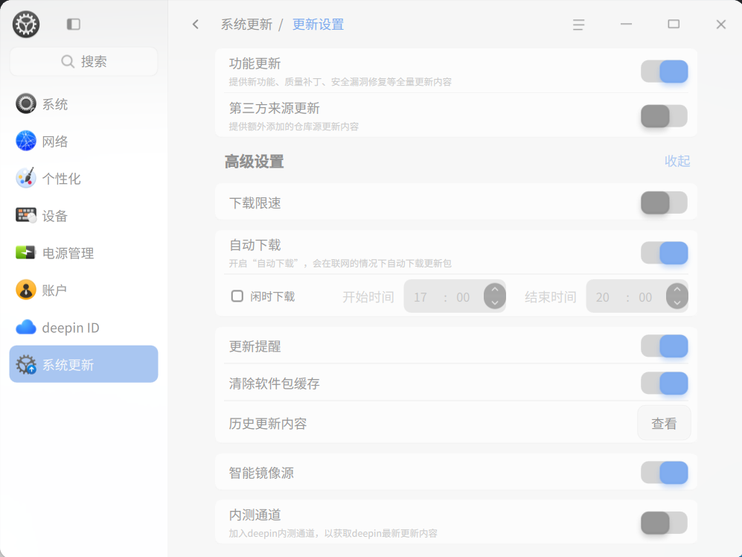This screenshot has width=742, height=557.
Task: Maximize the window
Action: click(x=674, y=24)
